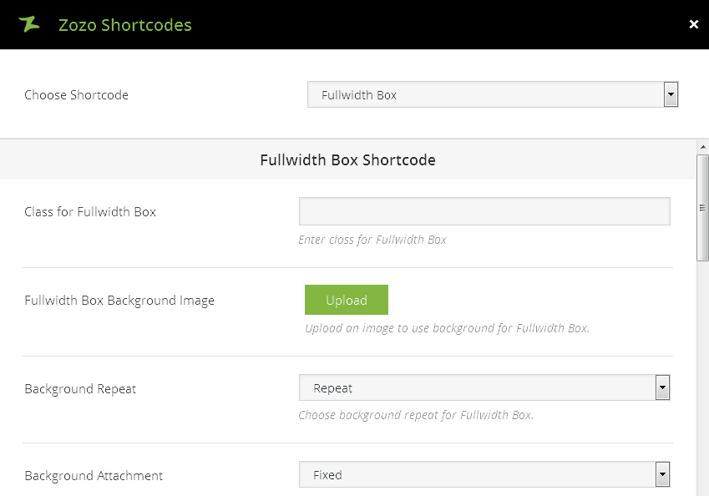Click the 'Enter class for Fullwidth Box' hint
This screenshot has height=496, width=709.
pos(372,240)
